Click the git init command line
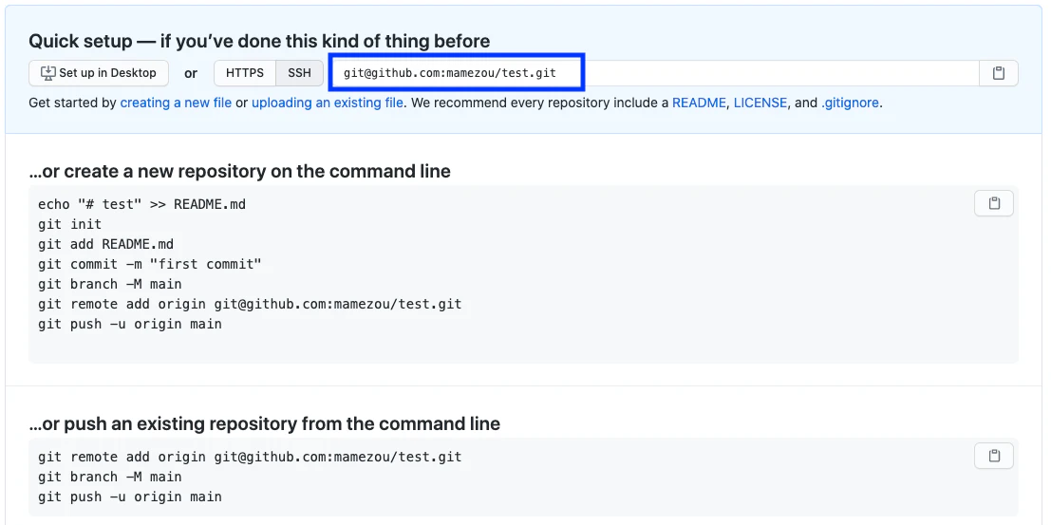The height and width of the screenshot is (525, 1051). 69,225
